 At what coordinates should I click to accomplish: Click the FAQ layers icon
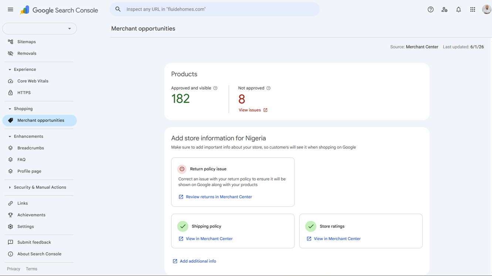10,160
